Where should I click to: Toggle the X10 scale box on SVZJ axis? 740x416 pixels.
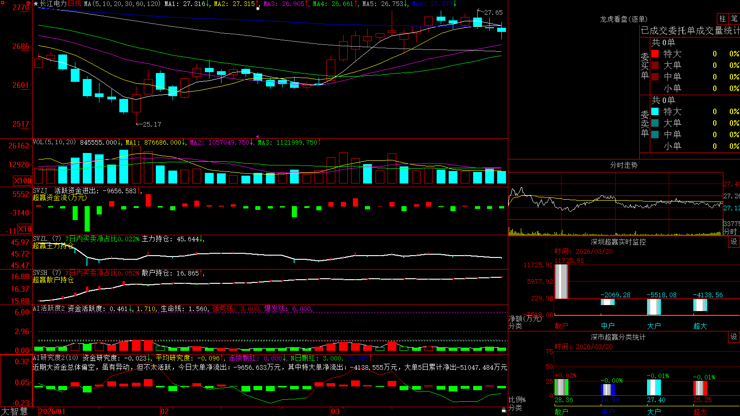click(x=25, y=228)
